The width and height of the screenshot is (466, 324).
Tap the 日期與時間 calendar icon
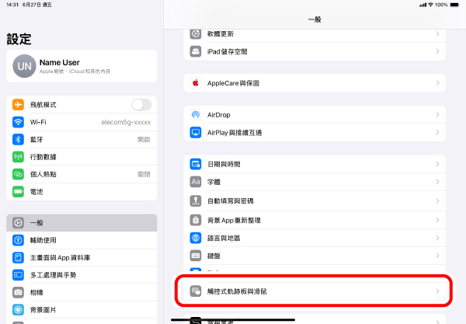(196, 164)
